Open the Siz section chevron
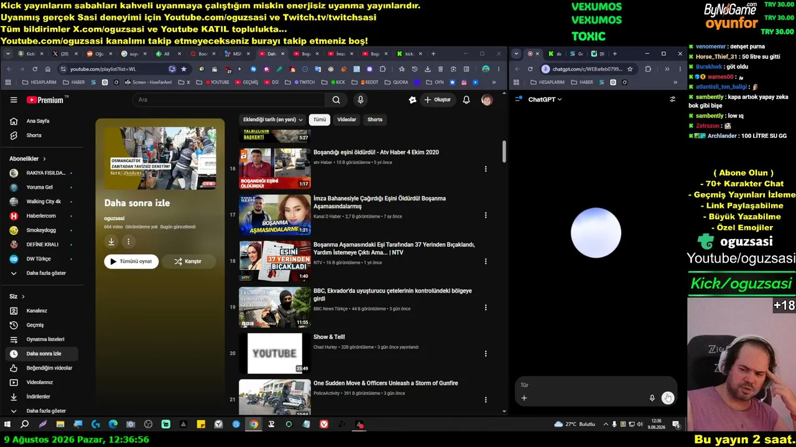Viewport: 796px width, 447px height. click(23, 297)
